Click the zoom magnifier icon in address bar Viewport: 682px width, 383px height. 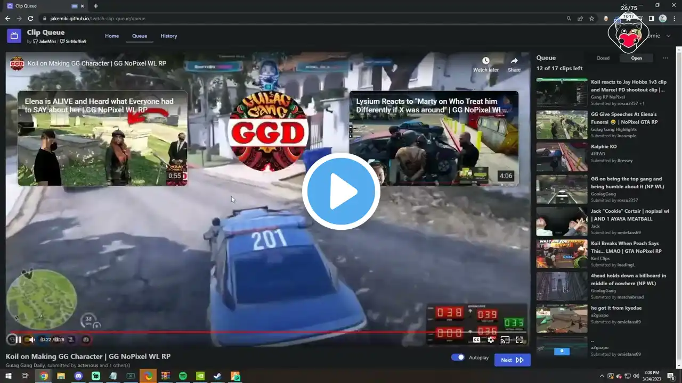pos(569,19)
